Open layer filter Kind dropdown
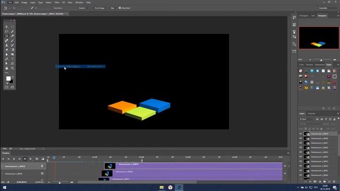Image resolution: width=340 pixels, height=191 pixels. click(x=307, y=119)
